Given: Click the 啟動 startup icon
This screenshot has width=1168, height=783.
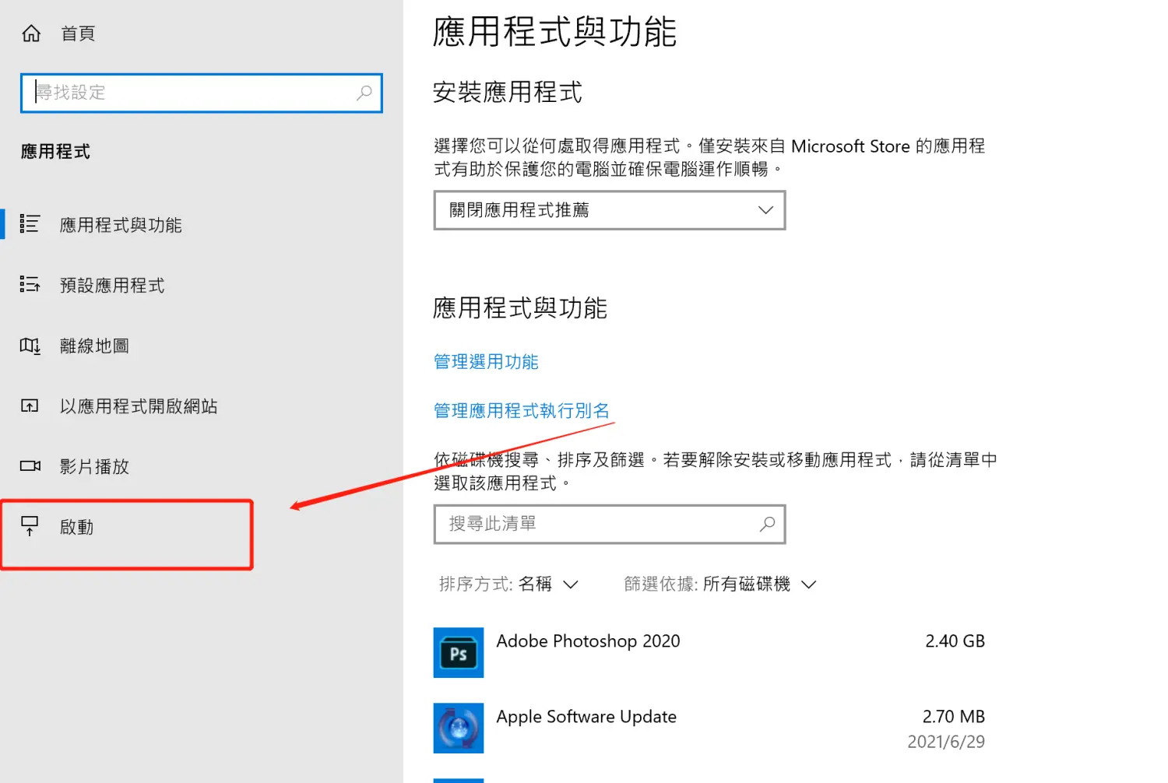Looking at the screenshot, I should (30, 527).
